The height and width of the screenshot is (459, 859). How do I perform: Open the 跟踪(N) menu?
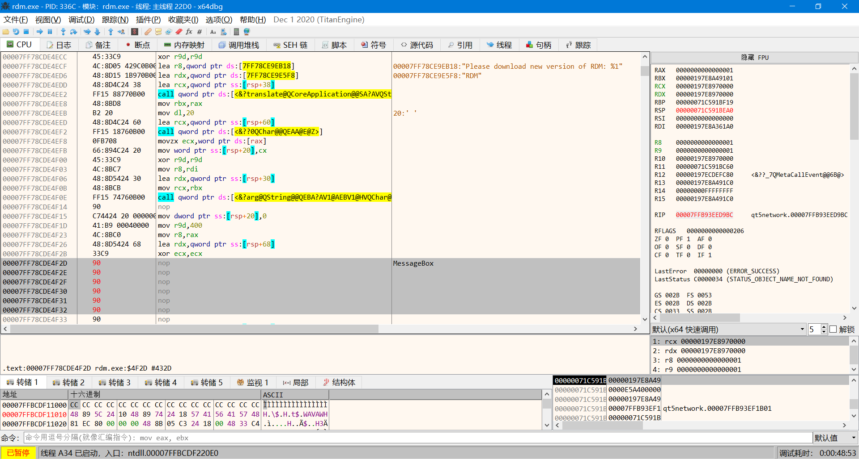[x=115, y=20]
